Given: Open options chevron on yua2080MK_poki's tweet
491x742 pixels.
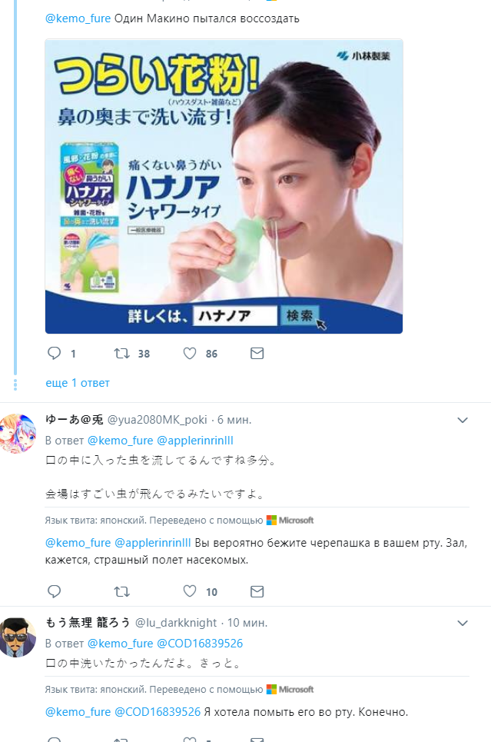Looking at the screenshot, I should click(463, 421).
